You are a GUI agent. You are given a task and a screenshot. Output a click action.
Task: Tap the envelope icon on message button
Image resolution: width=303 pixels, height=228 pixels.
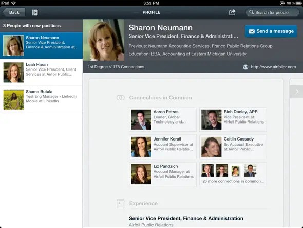coord(252,31)
